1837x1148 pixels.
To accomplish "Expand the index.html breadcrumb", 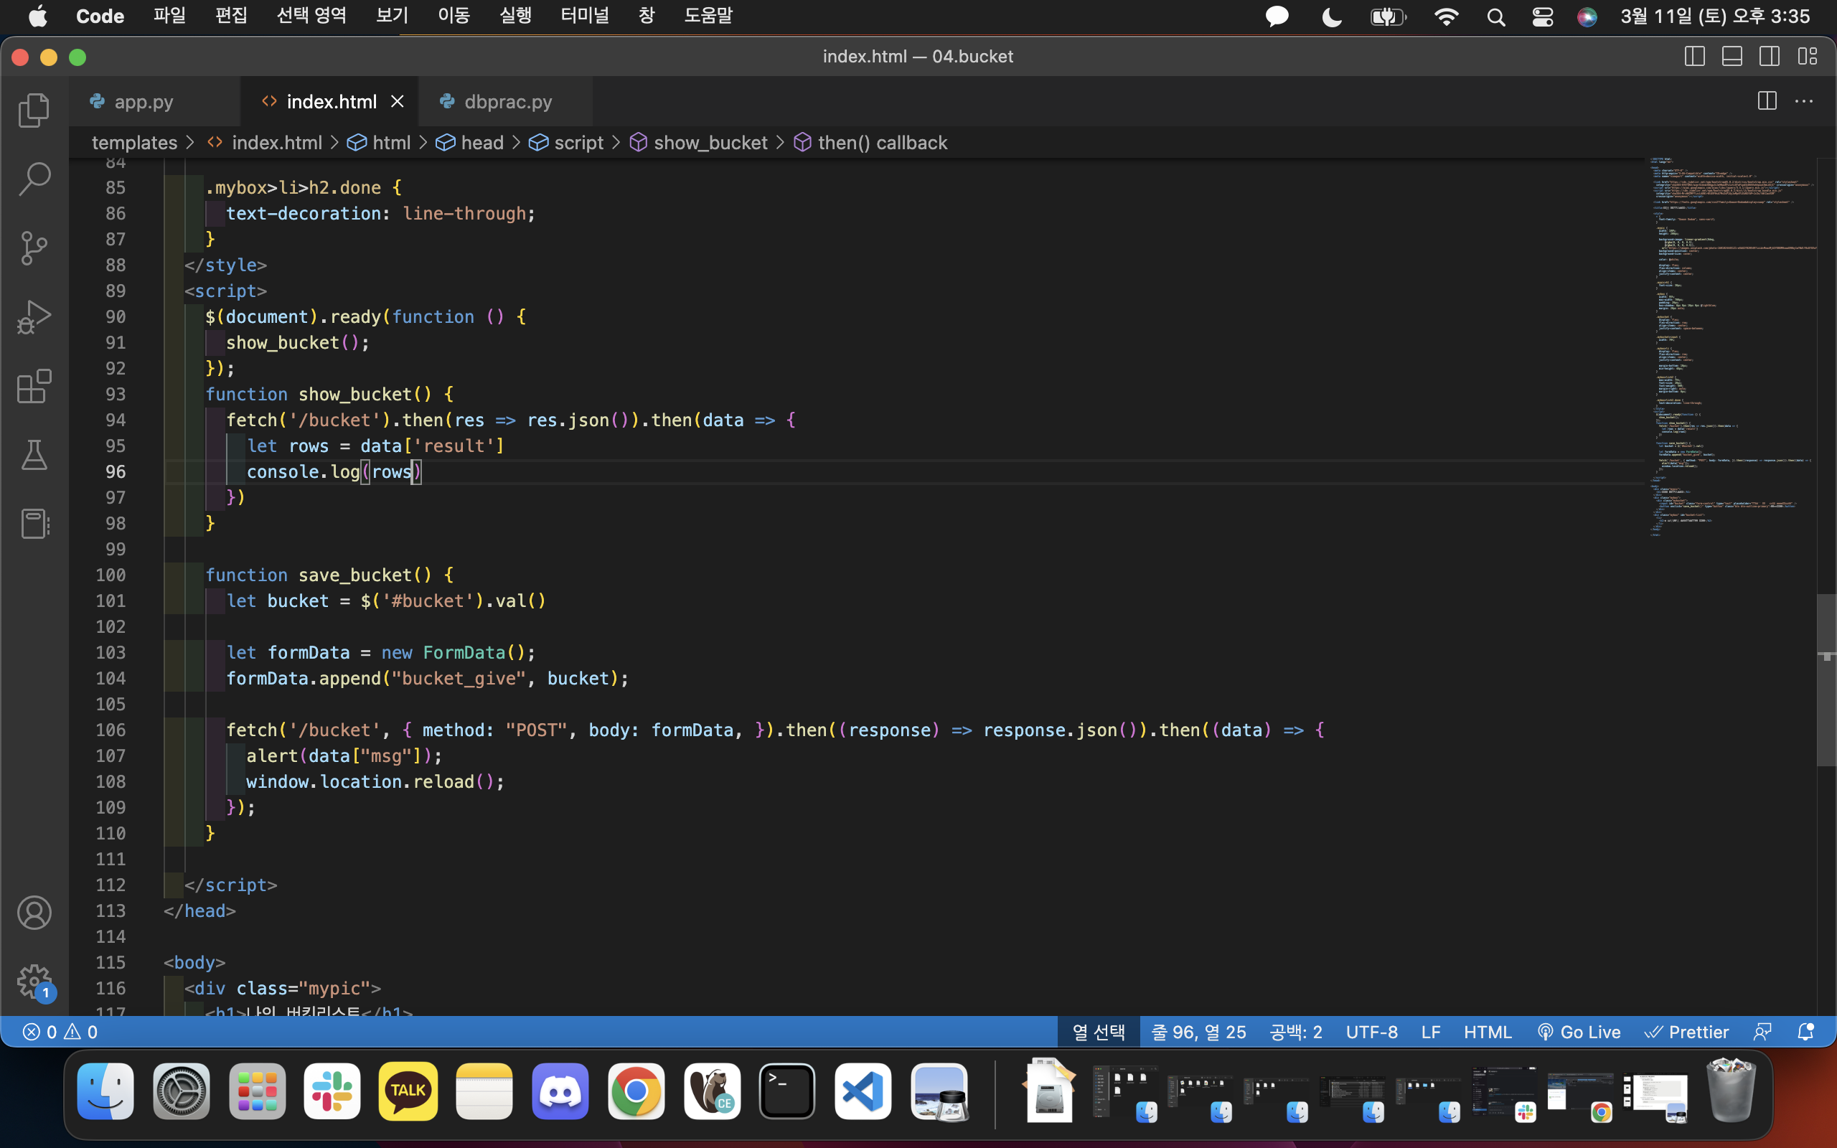I will [264, 143].
